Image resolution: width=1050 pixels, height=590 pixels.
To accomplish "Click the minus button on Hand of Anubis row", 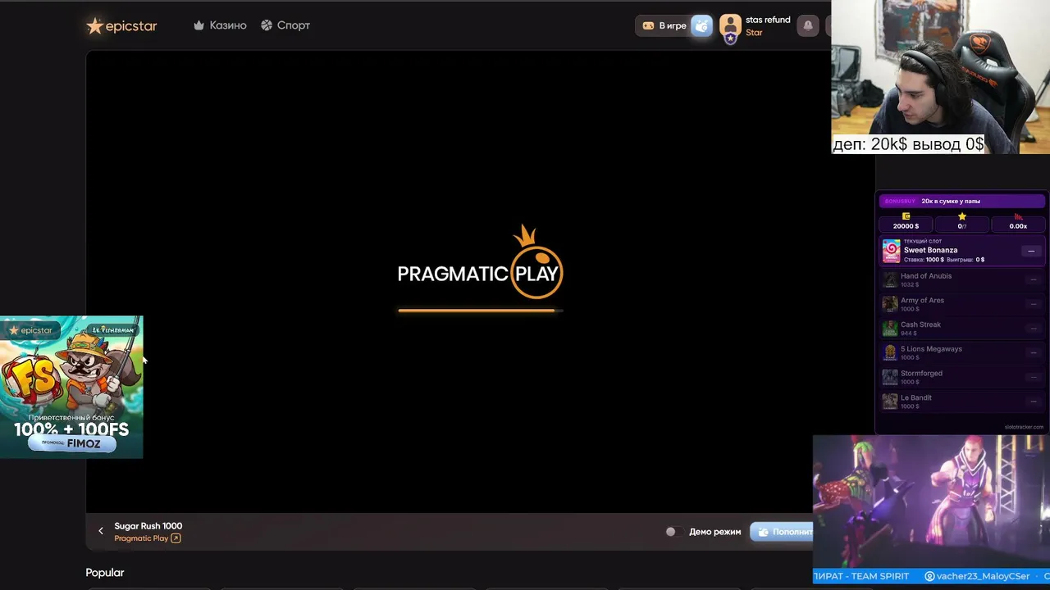I will (x=1033, y=280).
